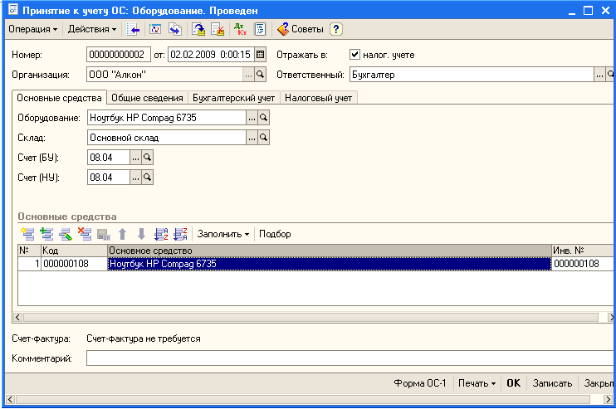Click Счет-фактура не требуется link
Viewport: 616px width, 409px height.
click(x=144, y=338)
